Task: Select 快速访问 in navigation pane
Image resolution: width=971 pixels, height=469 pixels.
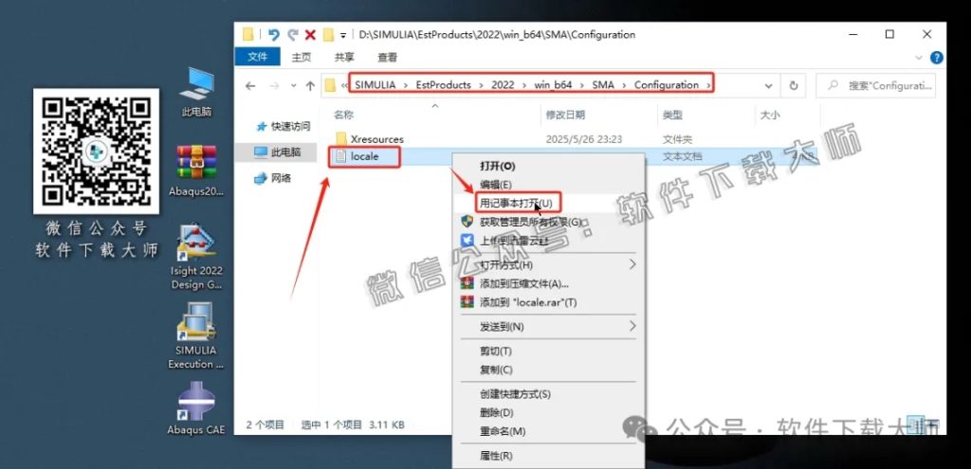Action: click(x=284, y=126)
